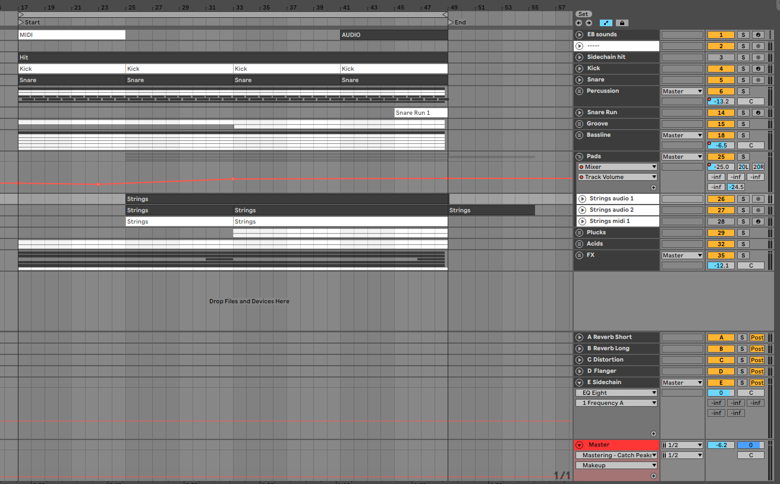Toggle the automation mode icon
The image size is (780, 484).
tap(606, 23)
